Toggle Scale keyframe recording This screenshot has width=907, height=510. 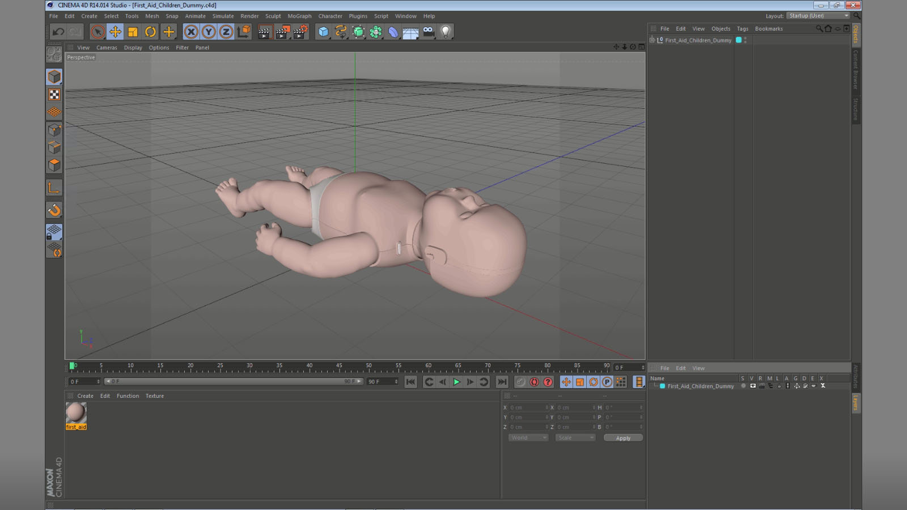(580, 382)
